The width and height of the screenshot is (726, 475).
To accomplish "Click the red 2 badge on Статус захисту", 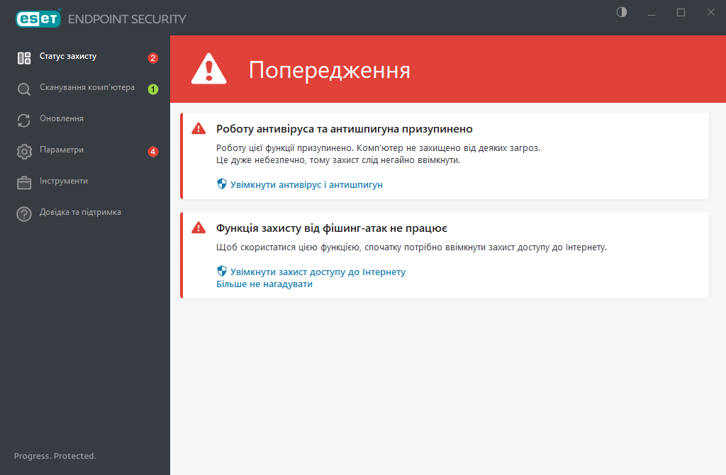I will (152, 58).
